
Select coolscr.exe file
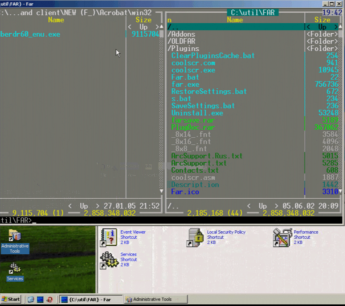click(193, 70)
